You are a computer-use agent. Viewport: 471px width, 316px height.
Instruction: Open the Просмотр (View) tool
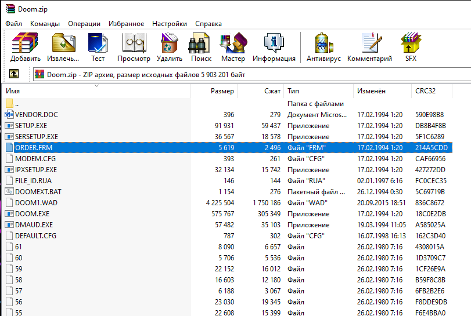tap(134, 45)
